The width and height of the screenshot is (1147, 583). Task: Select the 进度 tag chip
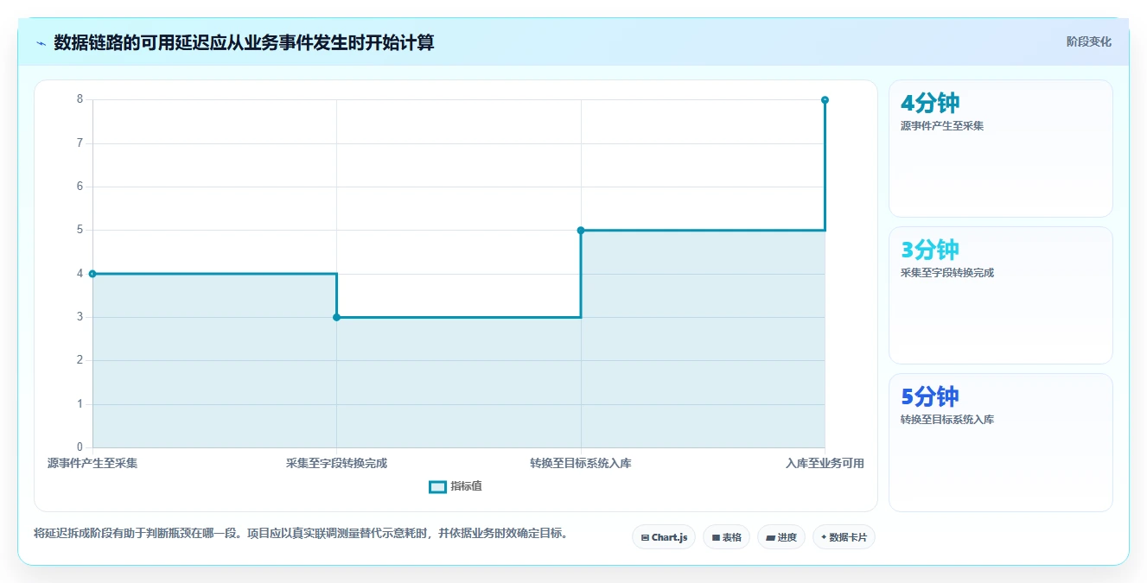(781, 537)
